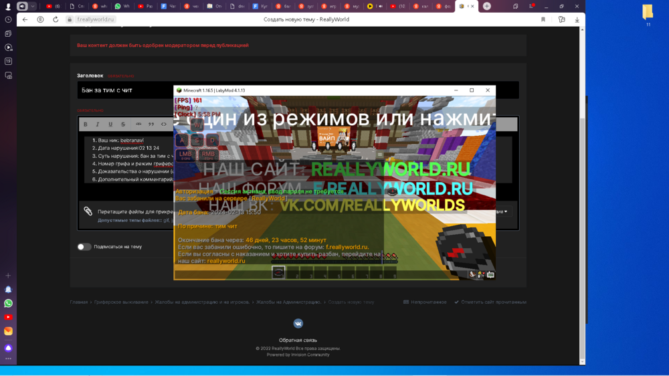Click the profile avatar icon in browser corner
669x376 pixels.
pos(8,7)
